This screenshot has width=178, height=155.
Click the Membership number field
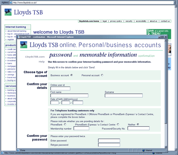[x=81, y=128]
